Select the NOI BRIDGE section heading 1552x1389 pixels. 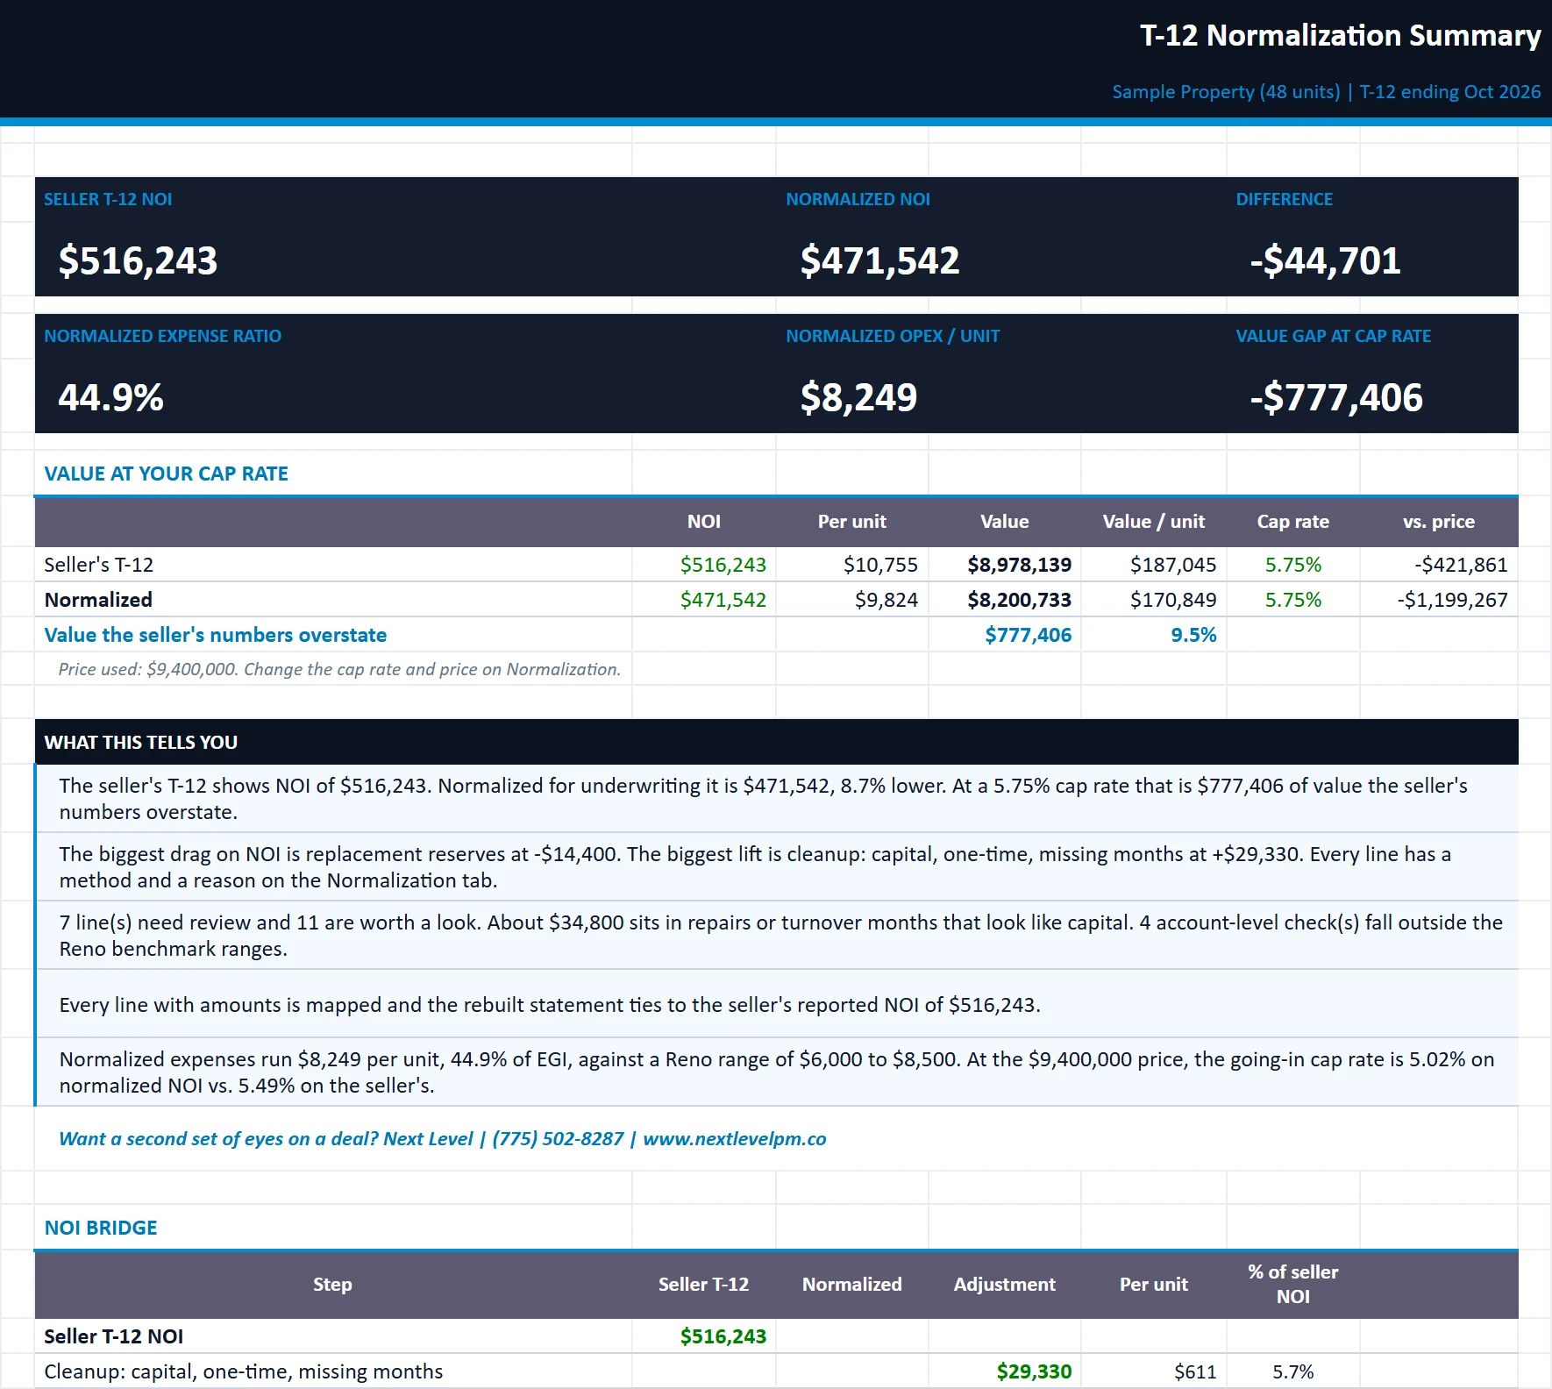tap(101, 1228)
